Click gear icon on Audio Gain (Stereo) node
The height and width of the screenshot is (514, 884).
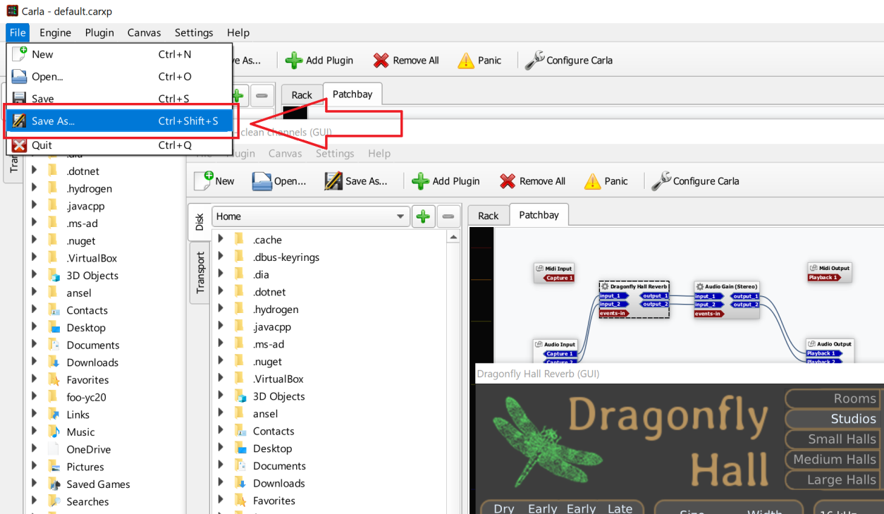[700, 287]
